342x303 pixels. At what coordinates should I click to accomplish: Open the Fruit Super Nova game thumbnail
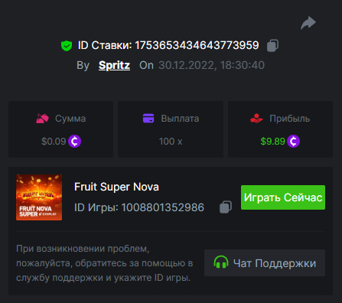pyautogui.click(x=39, y=197)
